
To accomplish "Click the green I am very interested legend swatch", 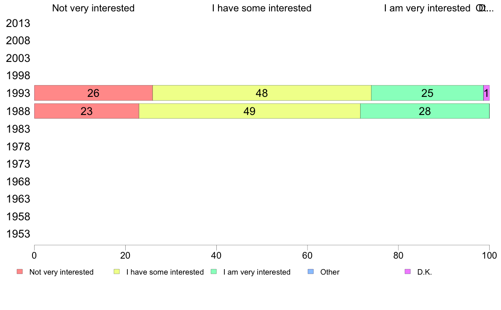I will pyautogui.click(x=214, y=272).
